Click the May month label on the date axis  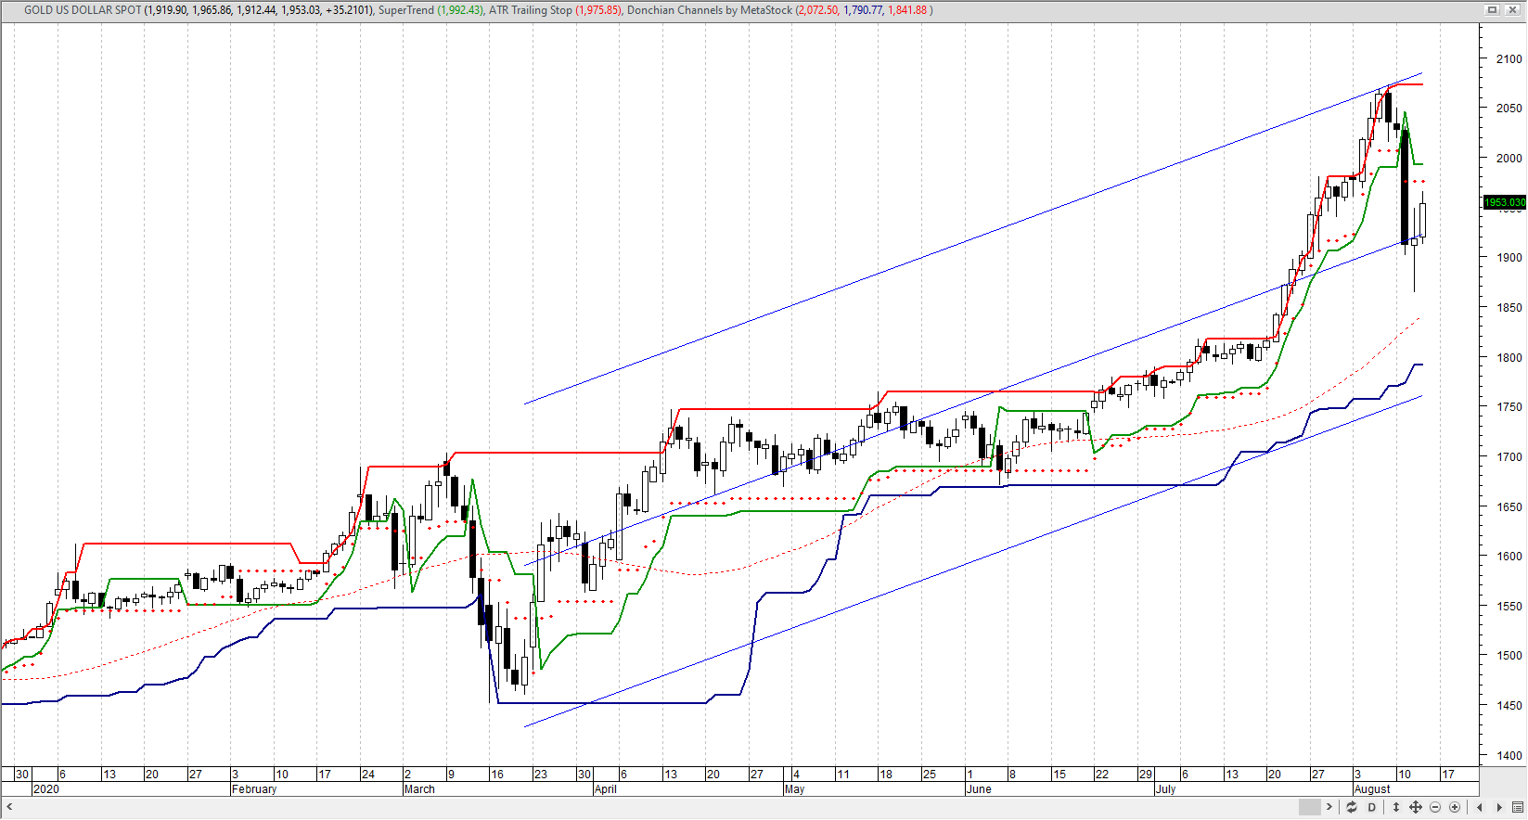tap(794, 789)
